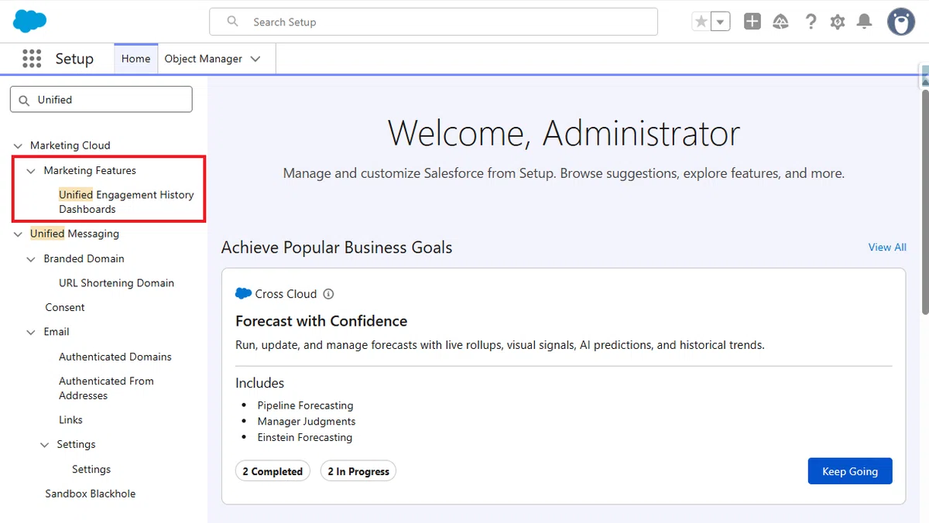Click the Favorites star icon

(x=701, y=22)
